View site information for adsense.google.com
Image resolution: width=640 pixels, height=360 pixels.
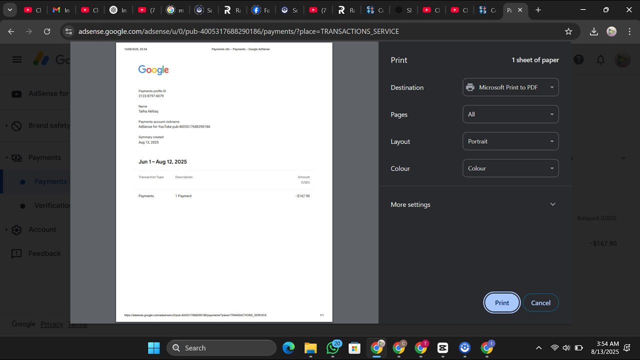pos(69,31)
